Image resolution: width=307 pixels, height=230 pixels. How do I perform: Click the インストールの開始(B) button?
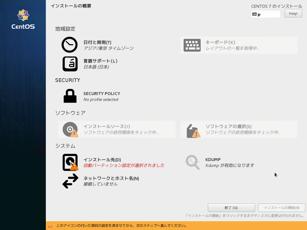pyautogui.click(x=281, y=208)
